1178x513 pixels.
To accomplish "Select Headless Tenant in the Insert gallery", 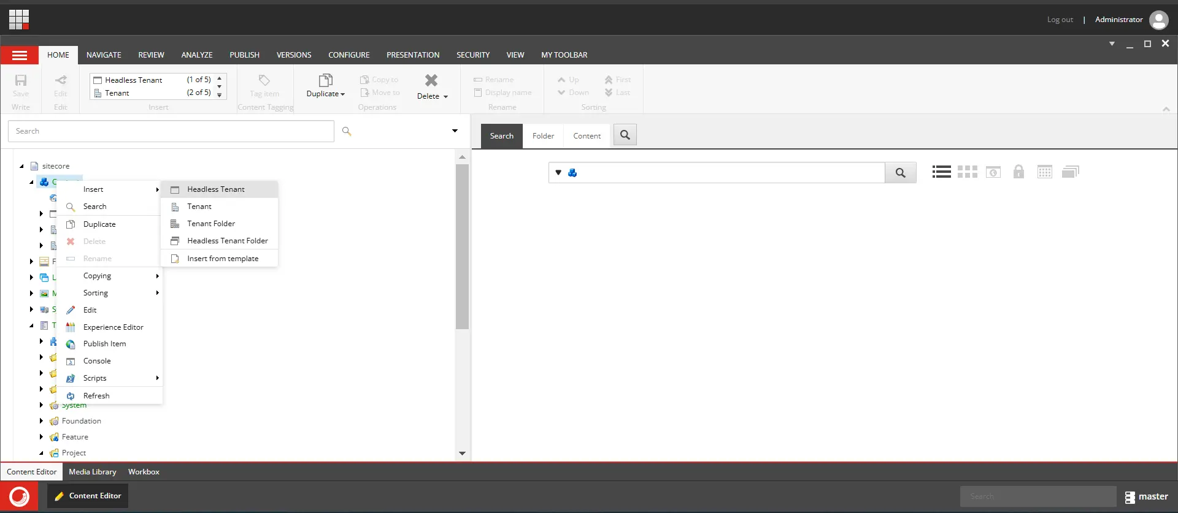I will click(x=152, y=80).
